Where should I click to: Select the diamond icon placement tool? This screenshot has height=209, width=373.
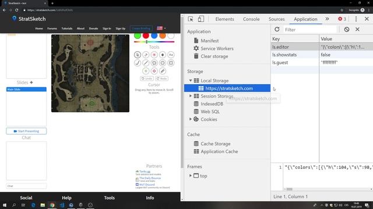(163, 55)
